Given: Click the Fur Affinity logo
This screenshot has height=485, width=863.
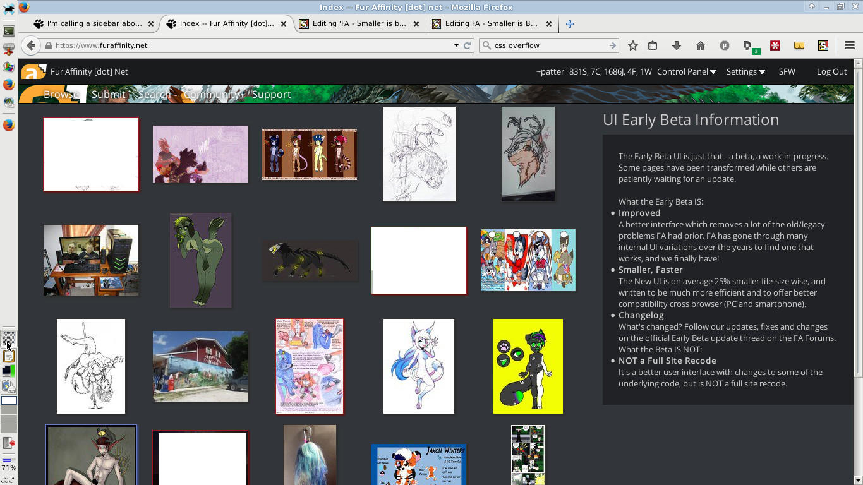Looking at the screenshot, I should [x=33, y=72].
